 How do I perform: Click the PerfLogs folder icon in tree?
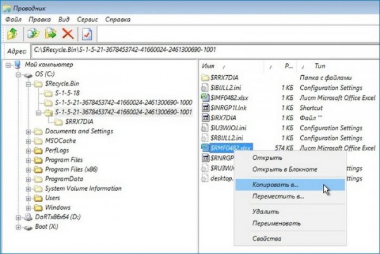tap(38, 150)
